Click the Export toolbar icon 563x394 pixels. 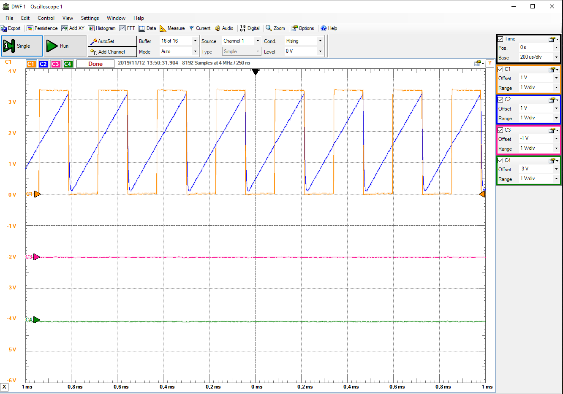coord(11,28)
